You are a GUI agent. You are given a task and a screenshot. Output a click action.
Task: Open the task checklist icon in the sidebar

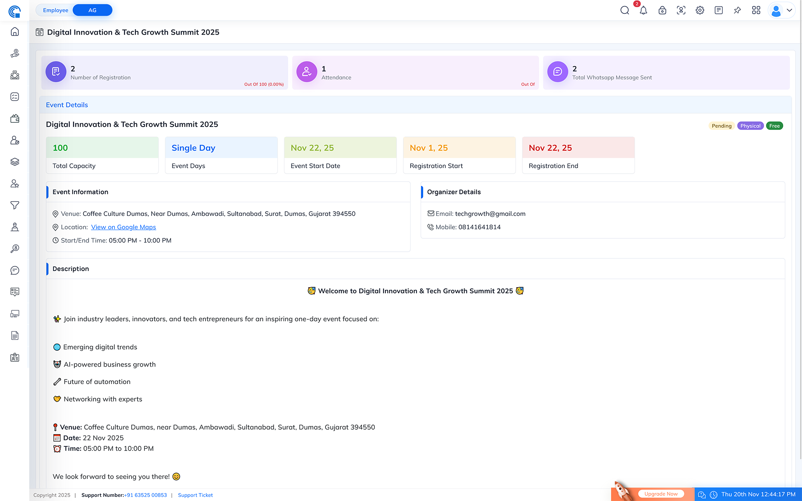(15, 96)
